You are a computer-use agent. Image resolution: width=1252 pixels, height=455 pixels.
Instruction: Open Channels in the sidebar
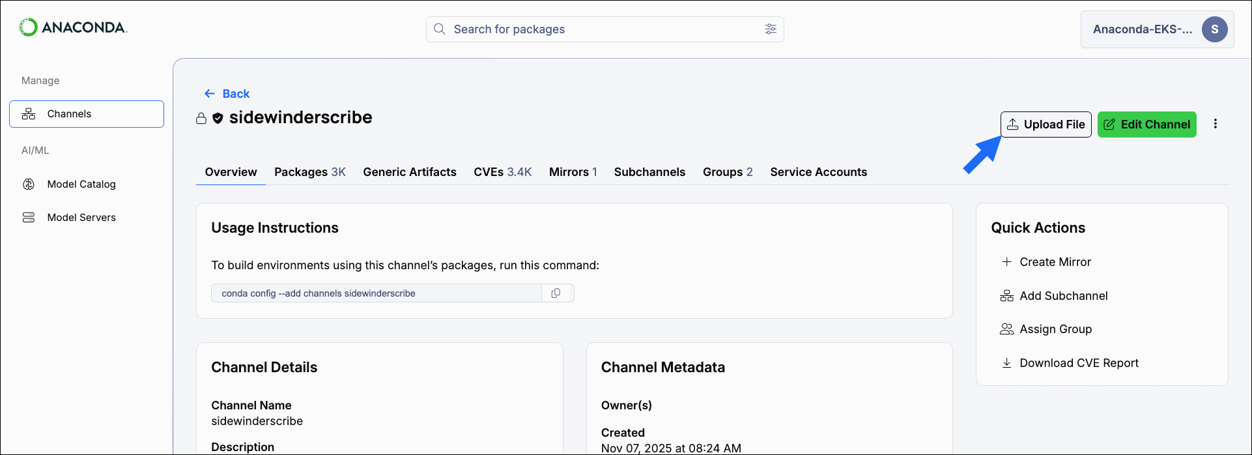click(87, 114)
